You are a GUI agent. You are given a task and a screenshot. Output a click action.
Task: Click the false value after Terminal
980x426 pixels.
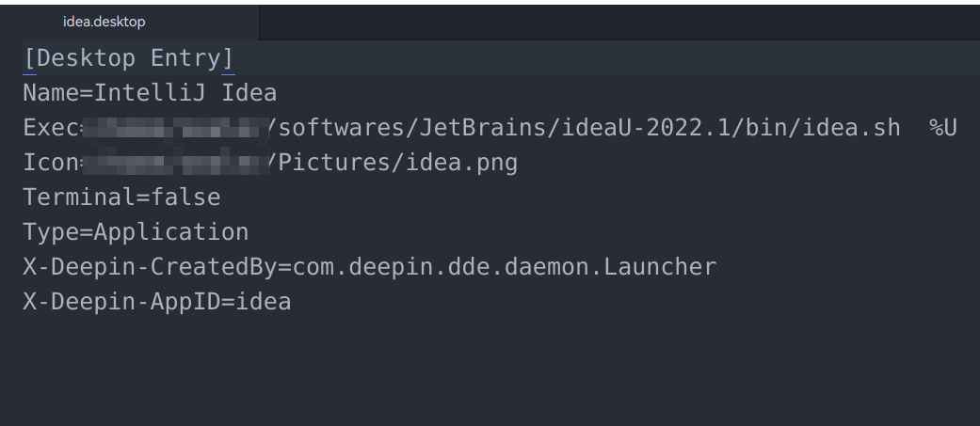click(x=185, y=197)
